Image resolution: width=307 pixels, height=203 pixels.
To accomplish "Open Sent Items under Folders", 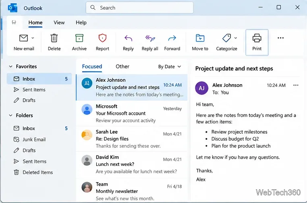I will 39,161.
